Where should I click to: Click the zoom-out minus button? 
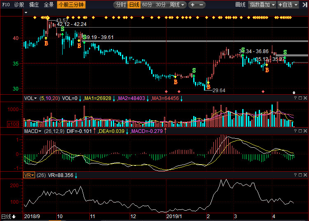(201, 5)
